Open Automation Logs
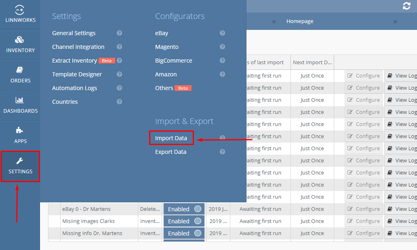 (x=74, y=88)
